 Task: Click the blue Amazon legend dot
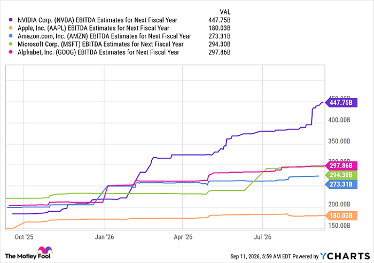click(x=11, y=36)
